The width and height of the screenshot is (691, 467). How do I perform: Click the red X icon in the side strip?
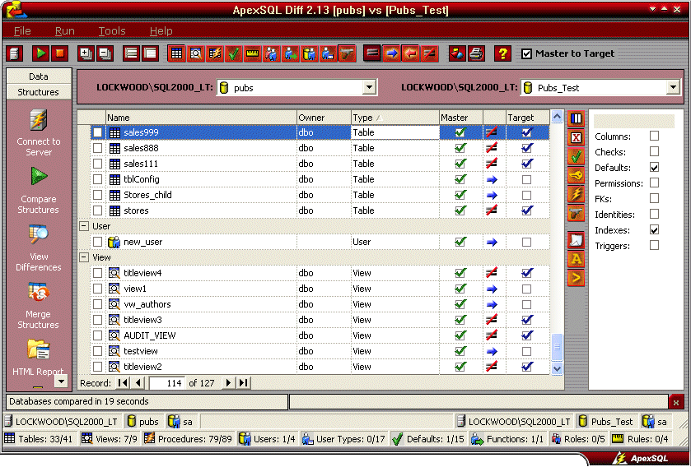click(576, 137)
